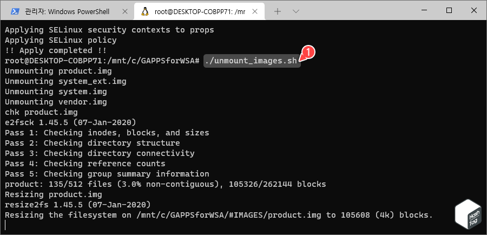
Task: Click 'Pass 4: Checking reference counts'
Action: (x=85, y=164)
